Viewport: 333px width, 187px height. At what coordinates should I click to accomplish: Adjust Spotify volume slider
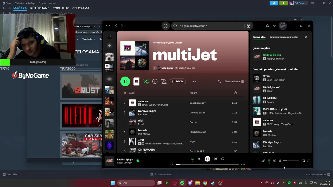pyautogui.click(x=291, y=161)
